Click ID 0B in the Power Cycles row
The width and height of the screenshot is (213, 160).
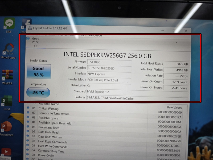click(x=33, y=155)
